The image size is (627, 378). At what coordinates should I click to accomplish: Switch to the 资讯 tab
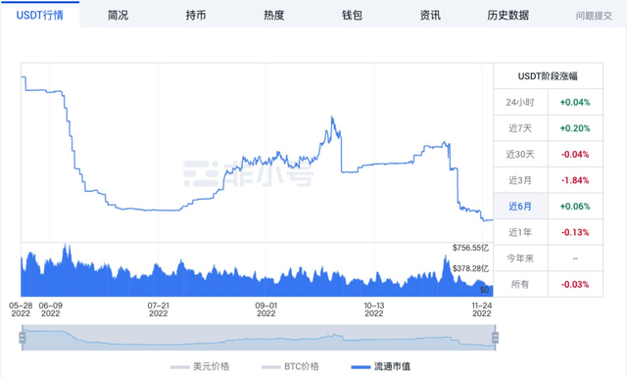(x=430, y=16)
